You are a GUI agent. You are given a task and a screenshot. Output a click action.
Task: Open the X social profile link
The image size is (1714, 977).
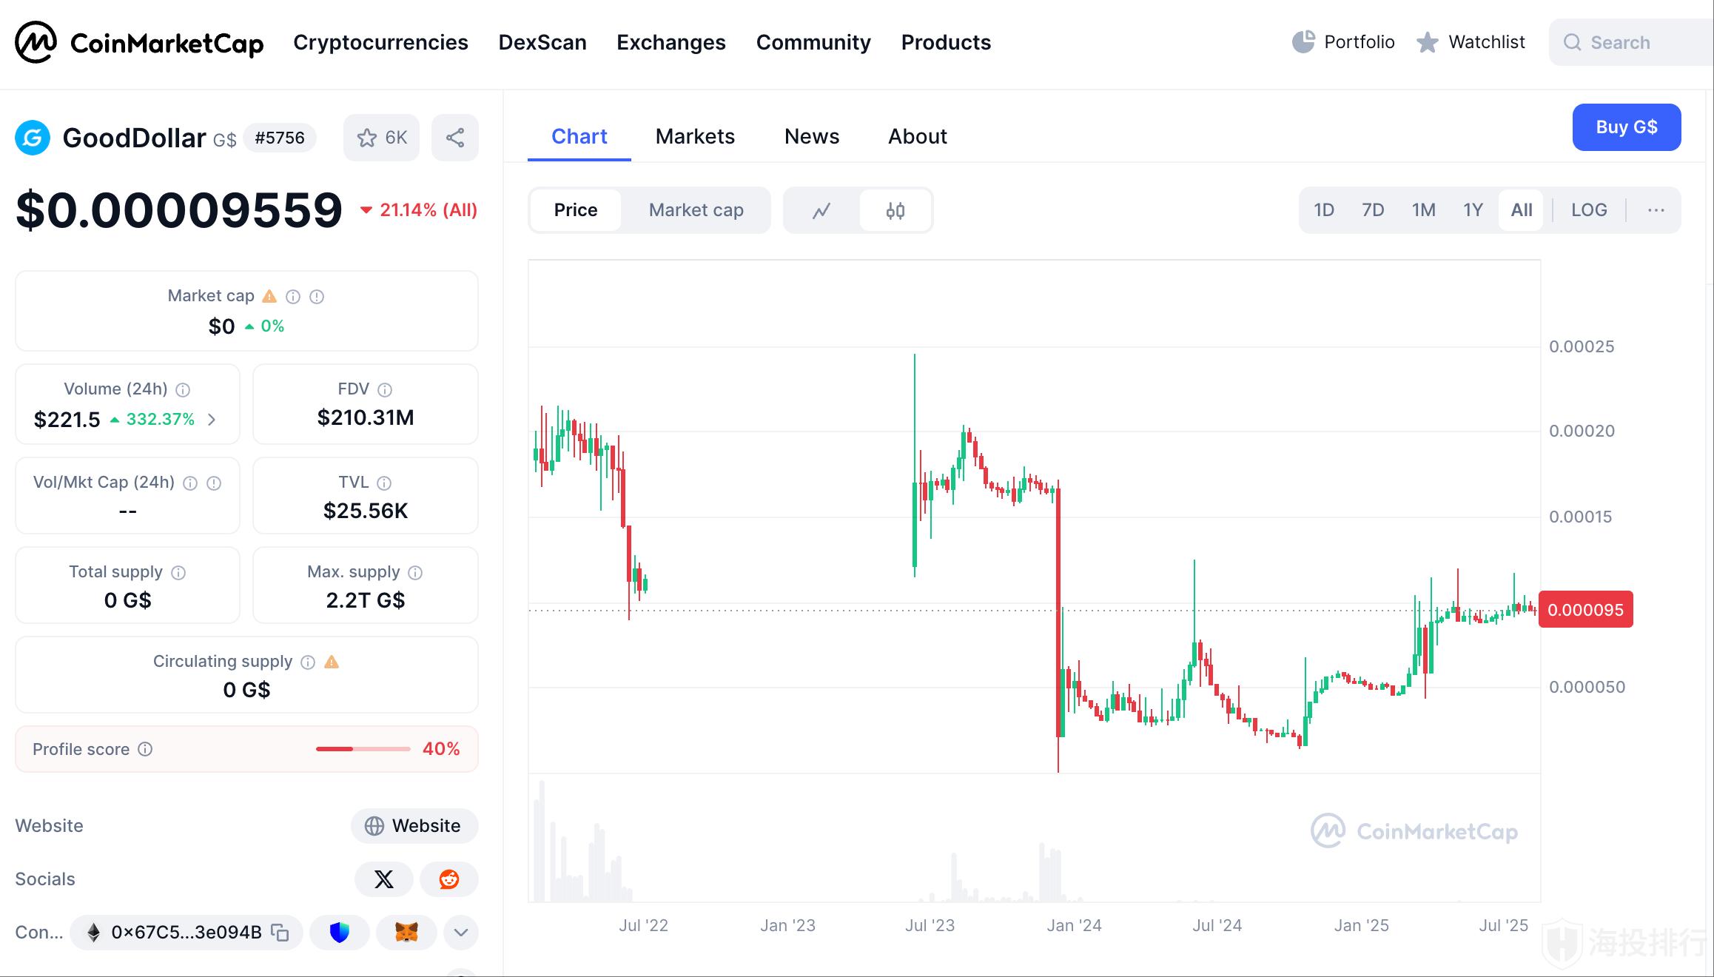click(384, 879)
